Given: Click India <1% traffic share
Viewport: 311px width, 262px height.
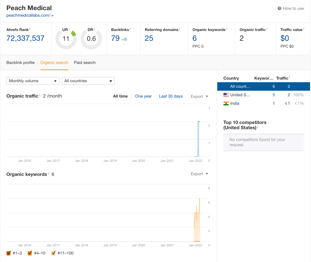Looking at the screenshot, I should 299,103.
